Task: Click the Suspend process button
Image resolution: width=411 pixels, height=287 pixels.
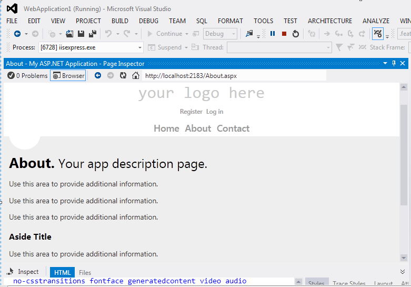Action: point(165,47)
